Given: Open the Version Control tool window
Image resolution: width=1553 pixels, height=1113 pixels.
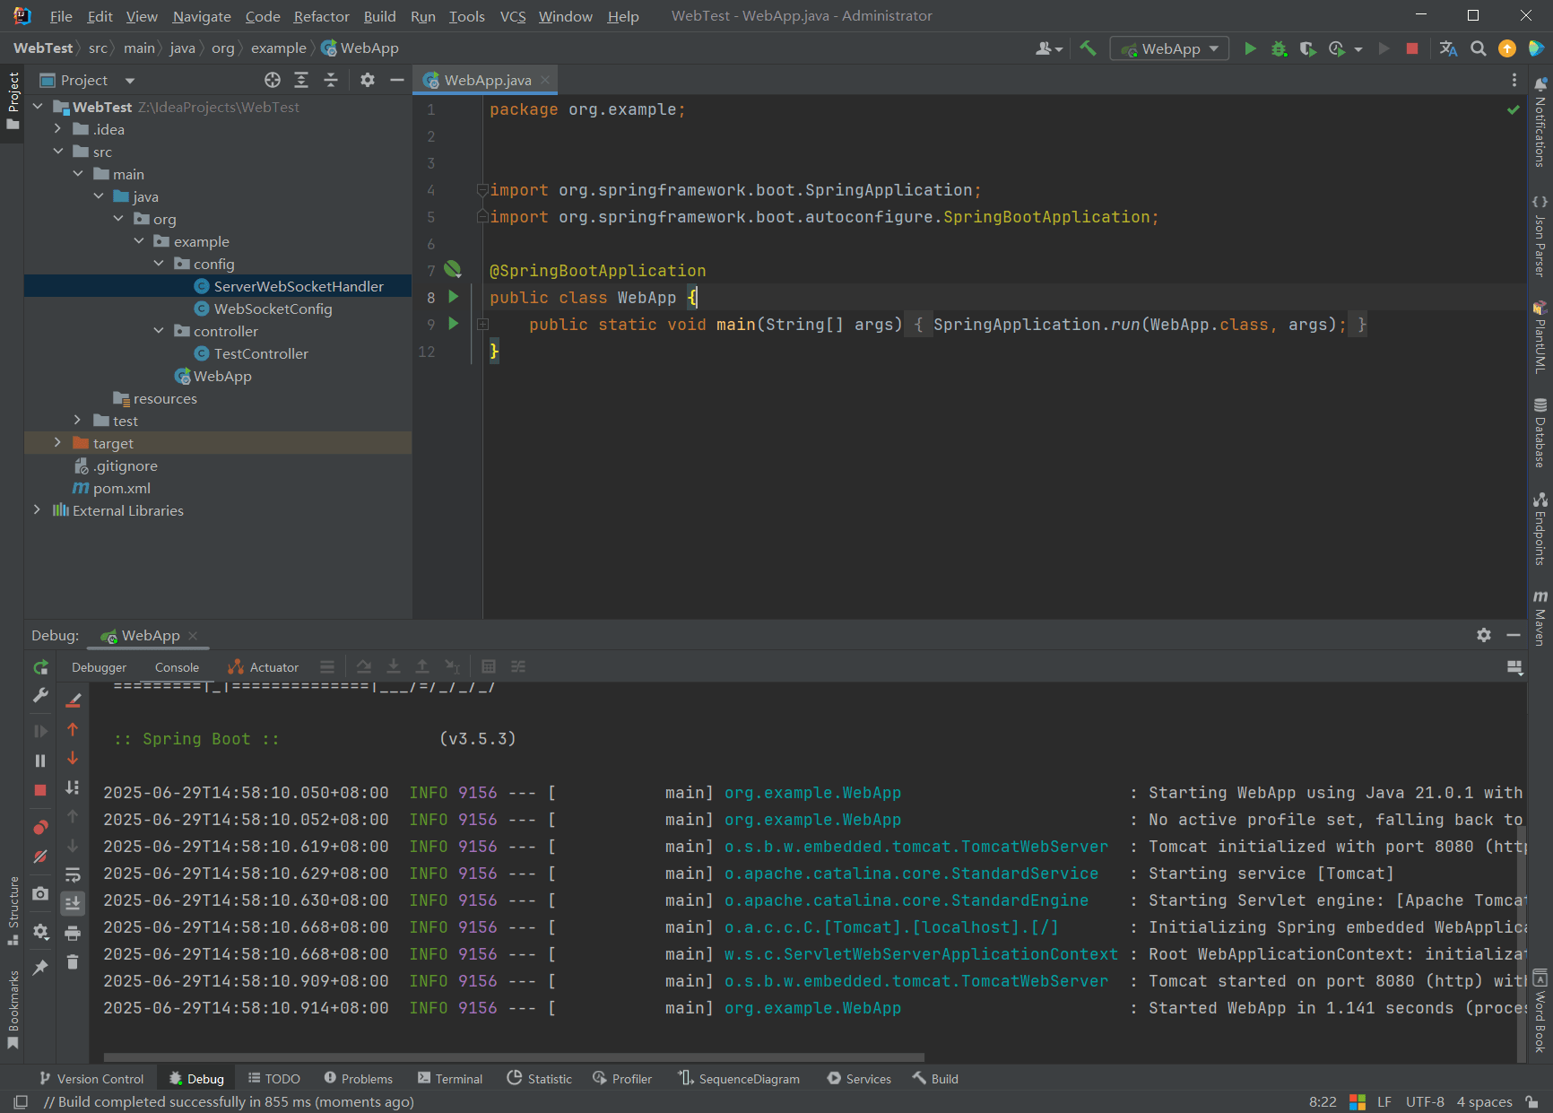Looking at the screenshot, I should pos(91,1079).
